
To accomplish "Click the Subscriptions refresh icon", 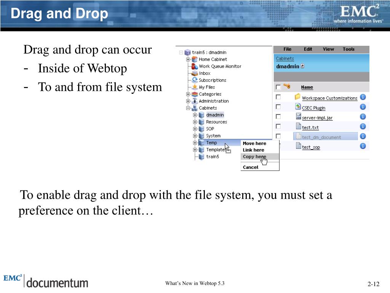I will click(x=195, y=80).
